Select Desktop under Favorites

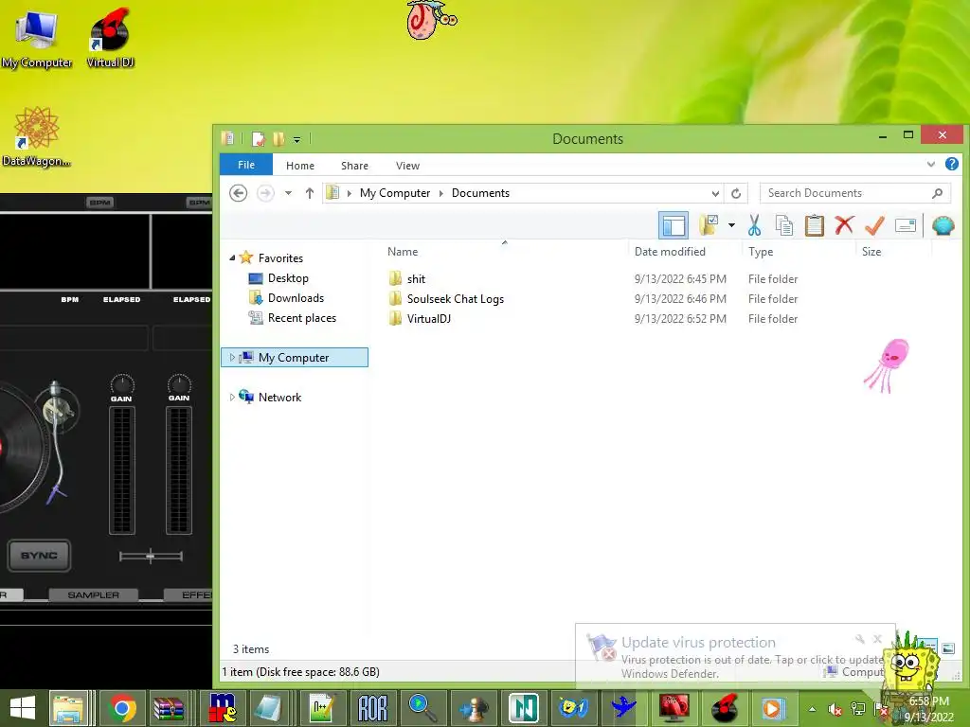[288, 278]
